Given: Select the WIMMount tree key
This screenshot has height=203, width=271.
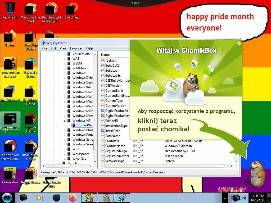Looking at the screenshot, I should point(80,68).
